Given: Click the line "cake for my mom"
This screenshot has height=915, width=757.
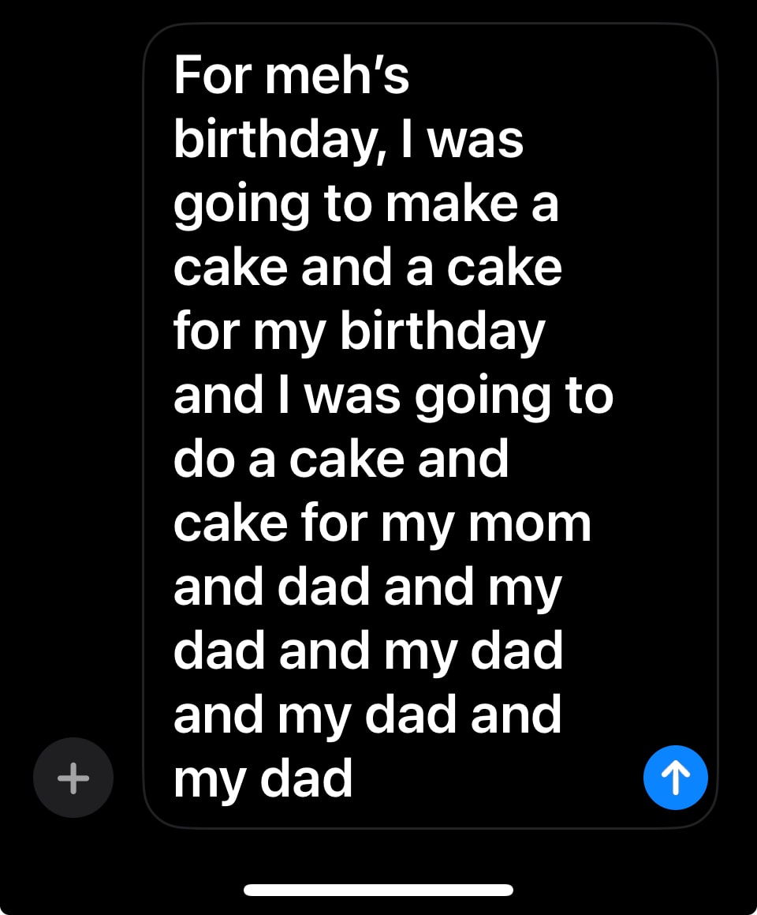Looking at the screenshot, I should click(x=382, y=523).
